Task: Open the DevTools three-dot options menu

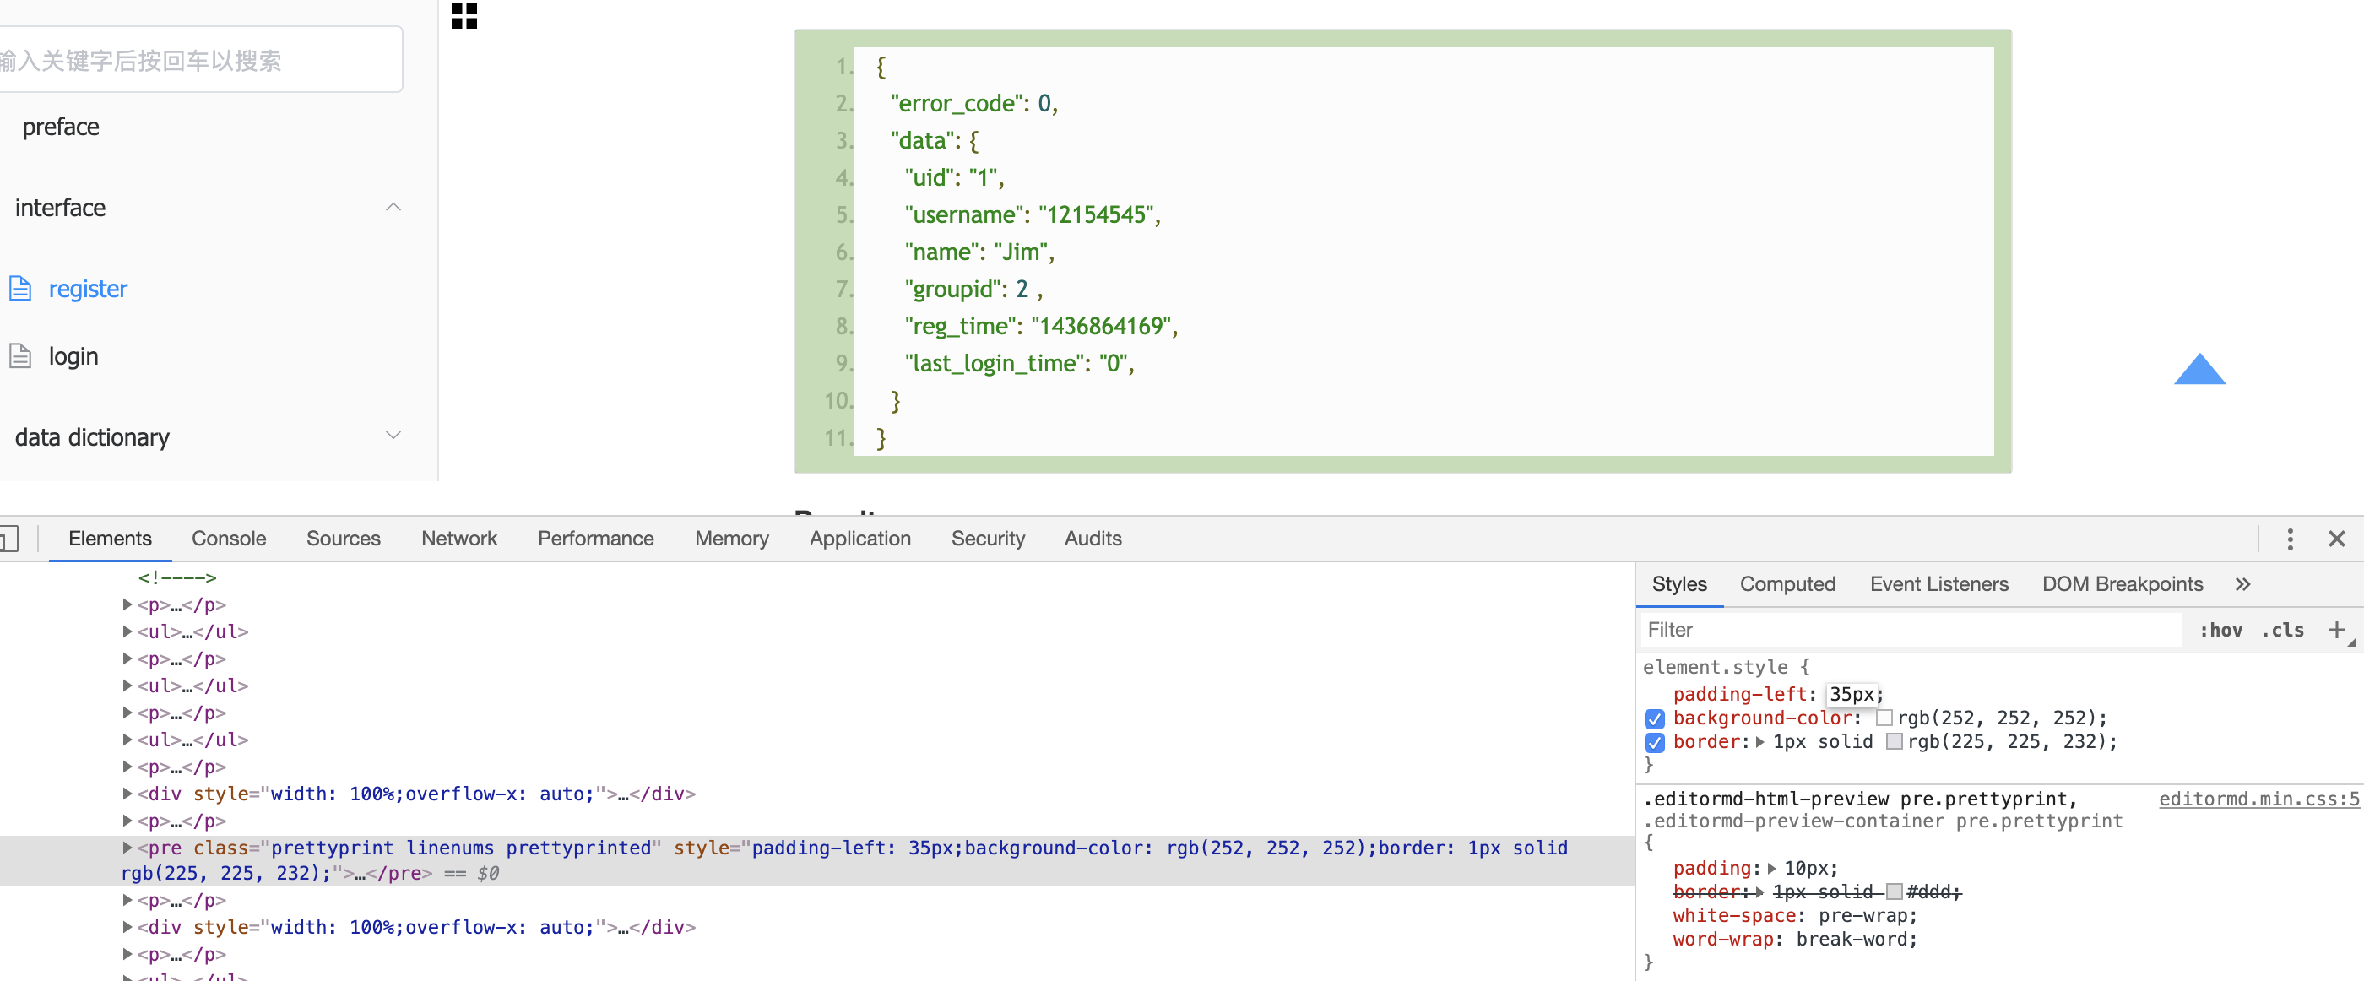Action: tap(2291, 539)
